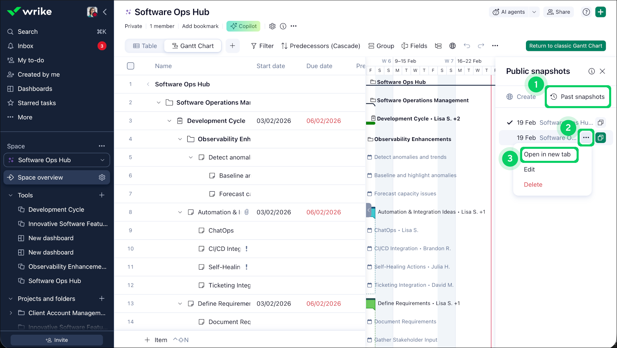Click the green Define Requirements Gantt bar

370,304
